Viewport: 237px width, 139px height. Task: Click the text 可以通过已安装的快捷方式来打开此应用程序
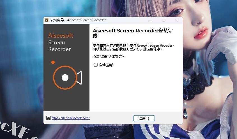click(x=127, y=49)
